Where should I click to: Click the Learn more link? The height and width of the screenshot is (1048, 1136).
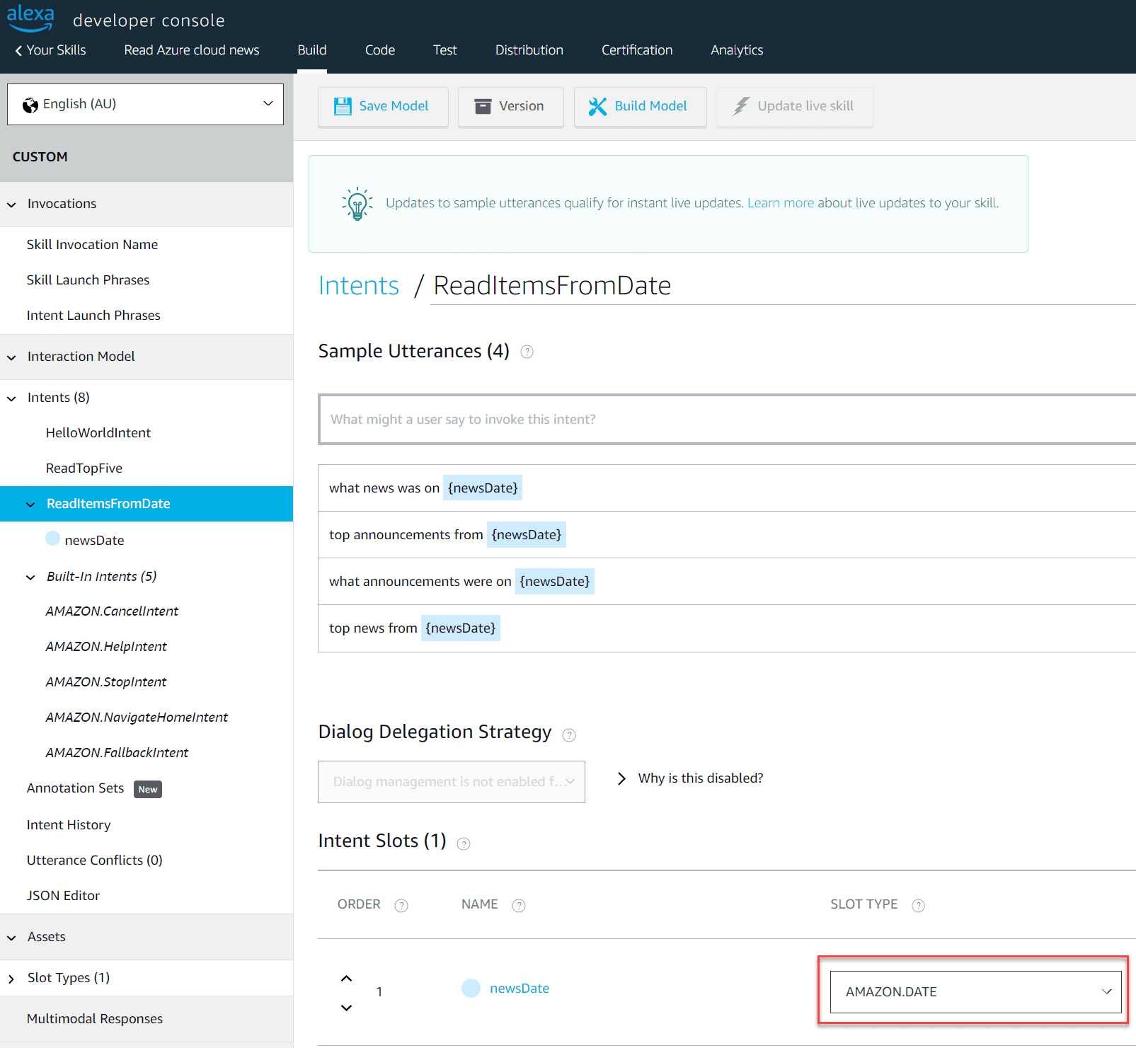(780, 203)
